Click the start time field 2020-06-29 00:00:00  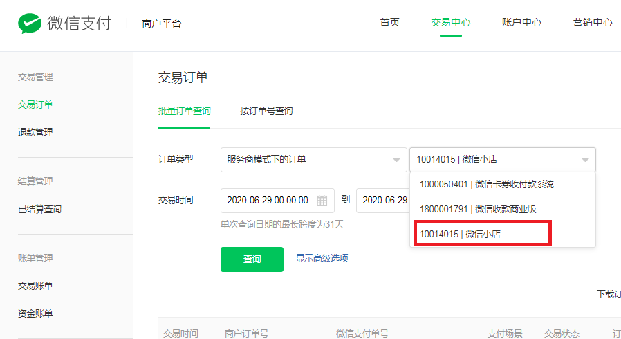click(x=277, y=201)
